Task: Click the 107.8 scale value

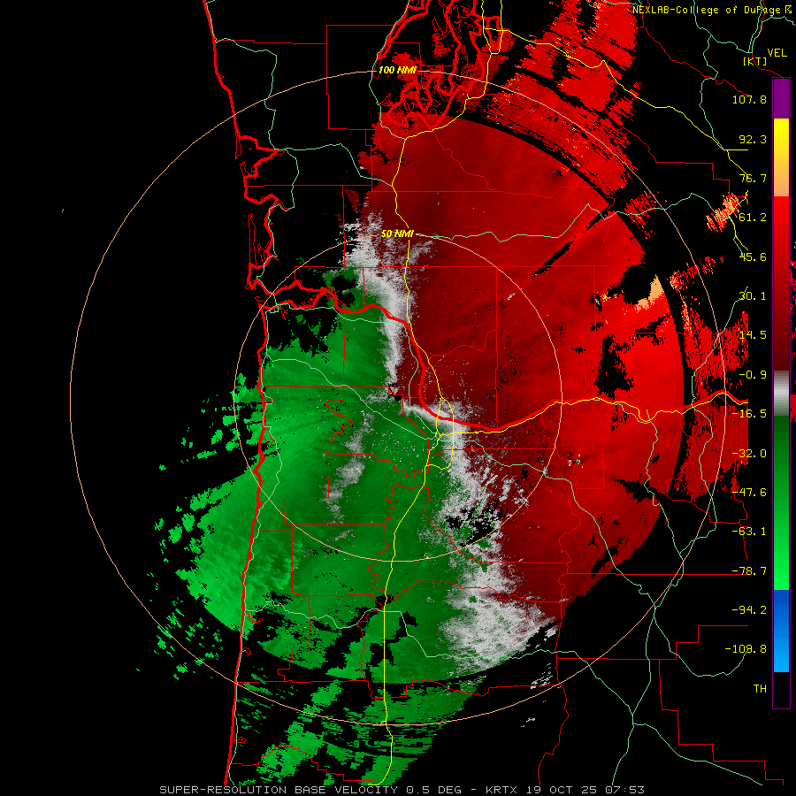Action: tap(749, 99)
